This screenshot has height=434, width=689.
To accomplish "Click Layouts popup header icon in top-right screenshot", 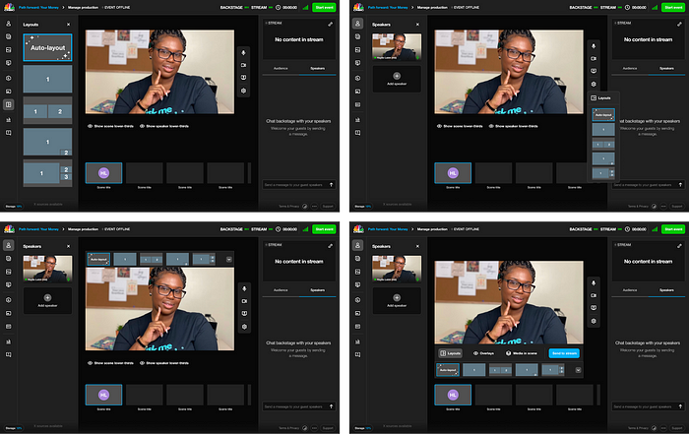I will 594,98.
